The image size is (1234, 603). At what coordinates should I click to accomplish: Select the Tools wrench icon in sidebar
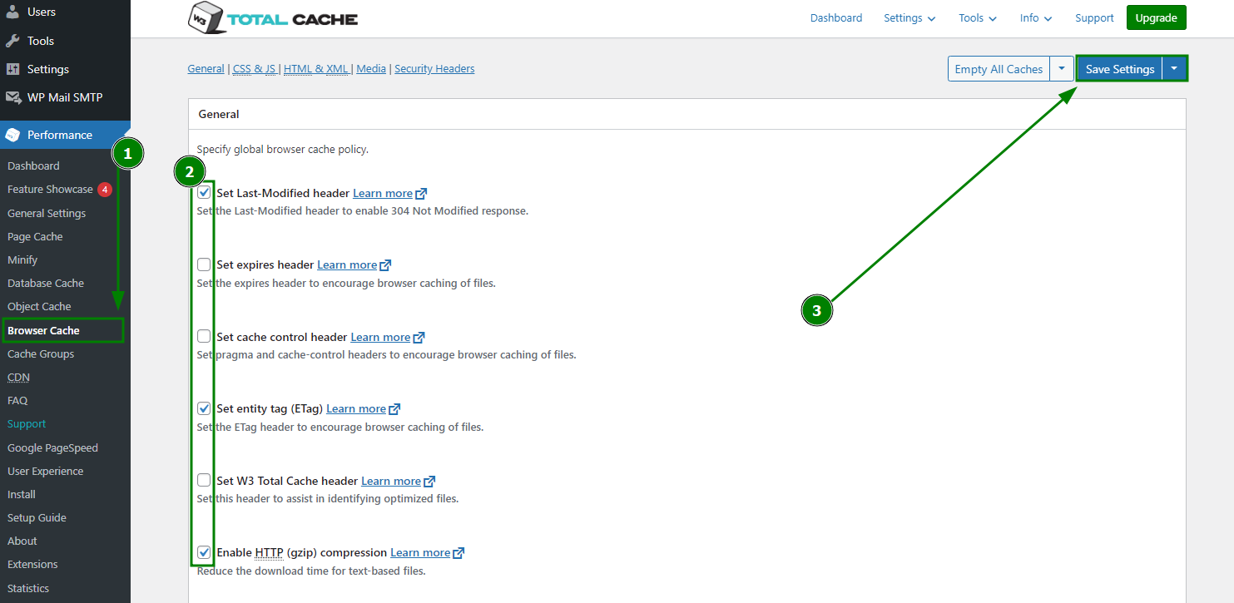(12, 40)
